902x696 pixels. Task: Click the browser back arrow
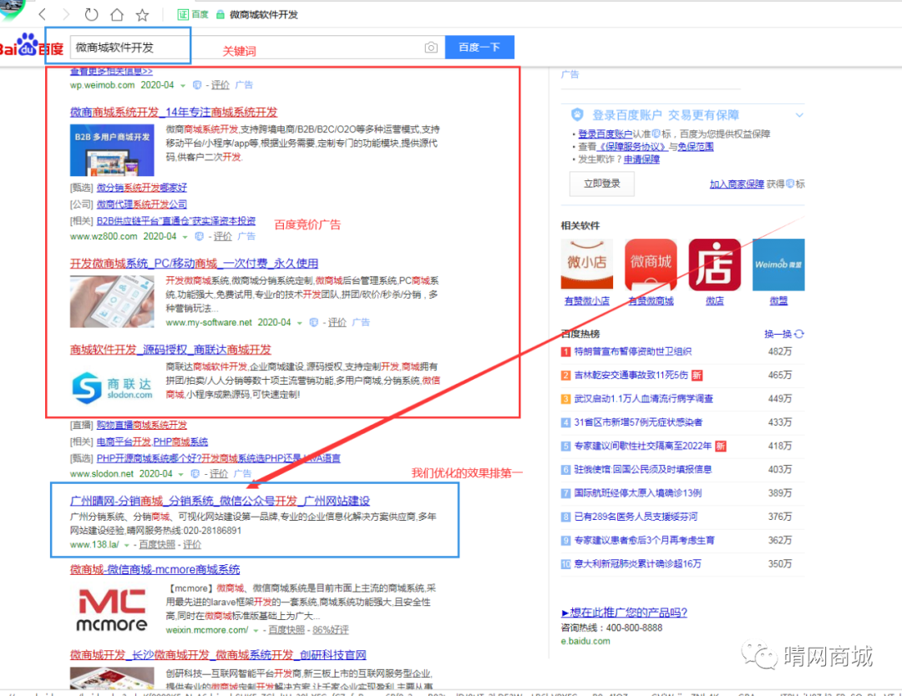[43, 15]
